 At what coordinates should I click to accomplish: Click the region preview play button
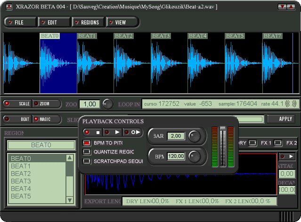[x=287, y=157]
